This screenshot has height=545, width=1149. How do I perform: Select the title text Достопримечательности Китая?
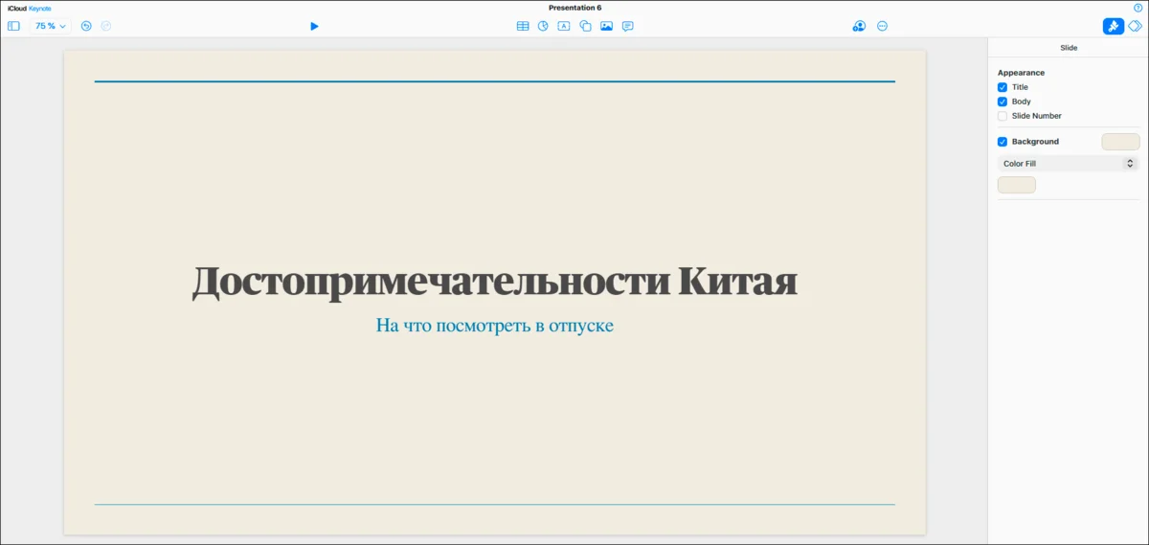tap(495, 282)
